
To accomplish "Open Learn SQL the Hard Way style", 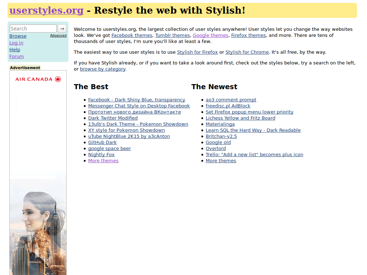I will pos(253,130).
